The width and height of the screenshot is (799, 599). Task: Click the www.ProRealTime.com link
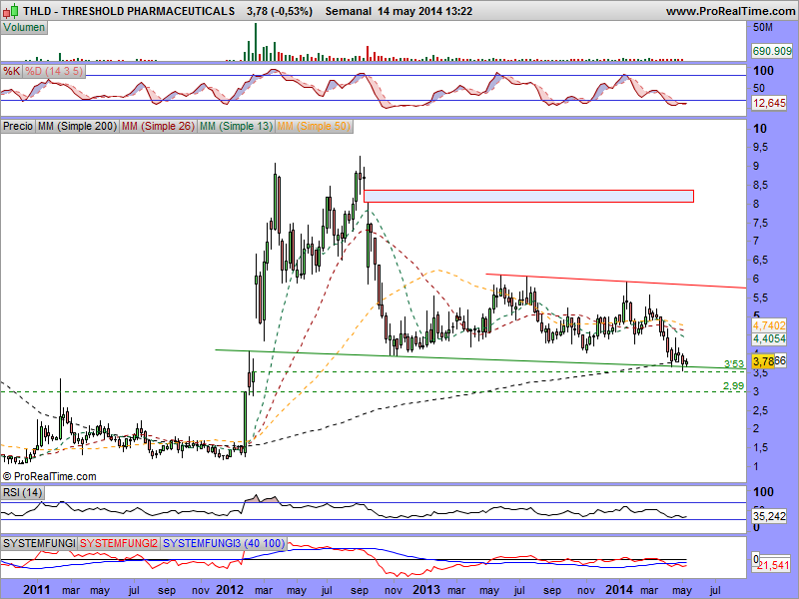(x=730, y=11)
